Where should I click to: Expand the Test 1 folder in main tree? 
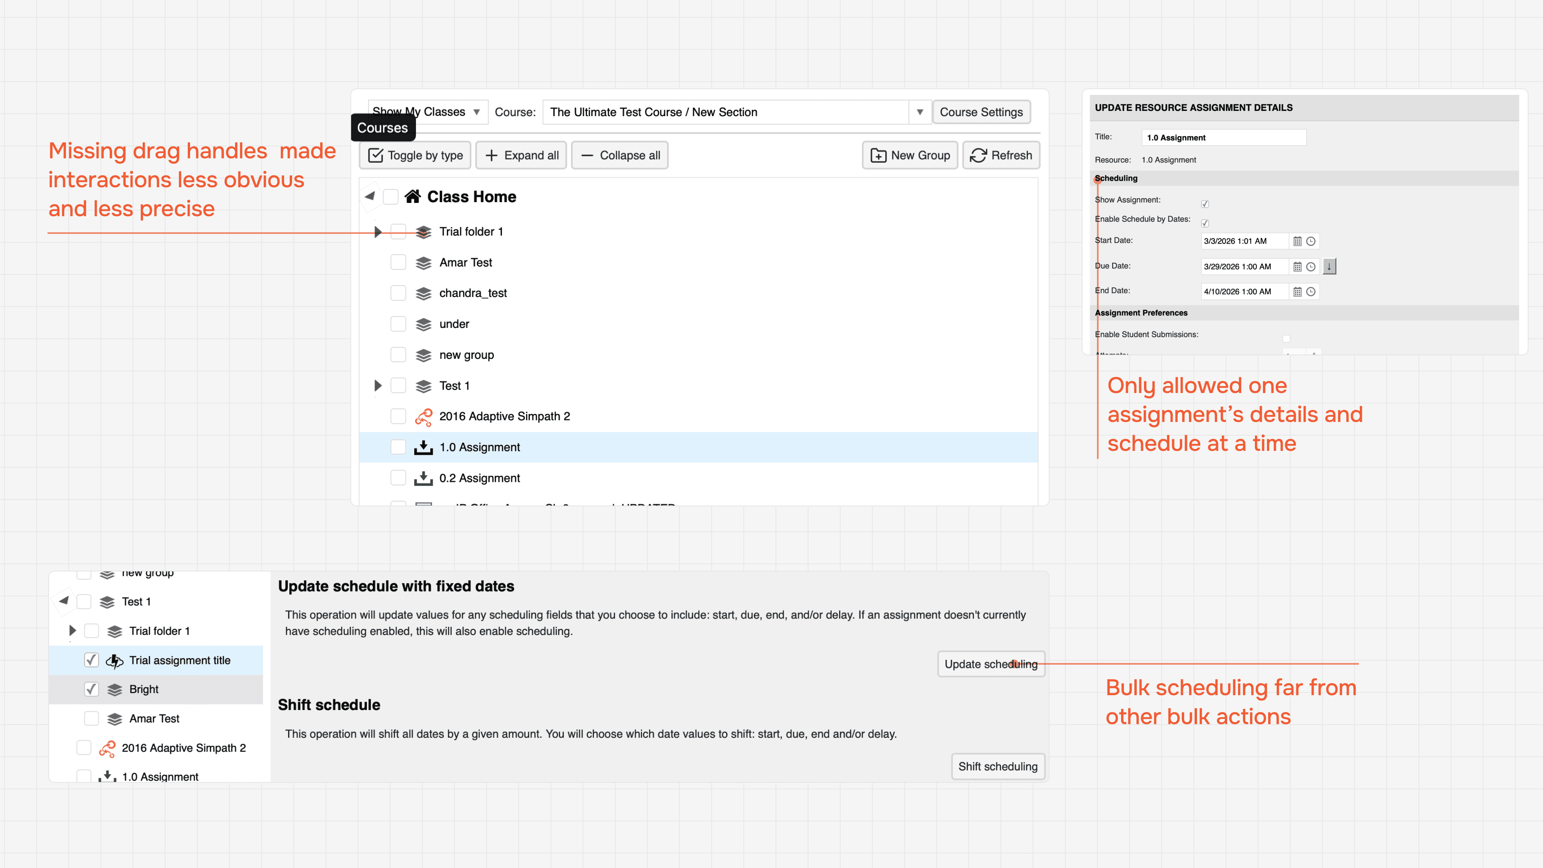[377, 385]
